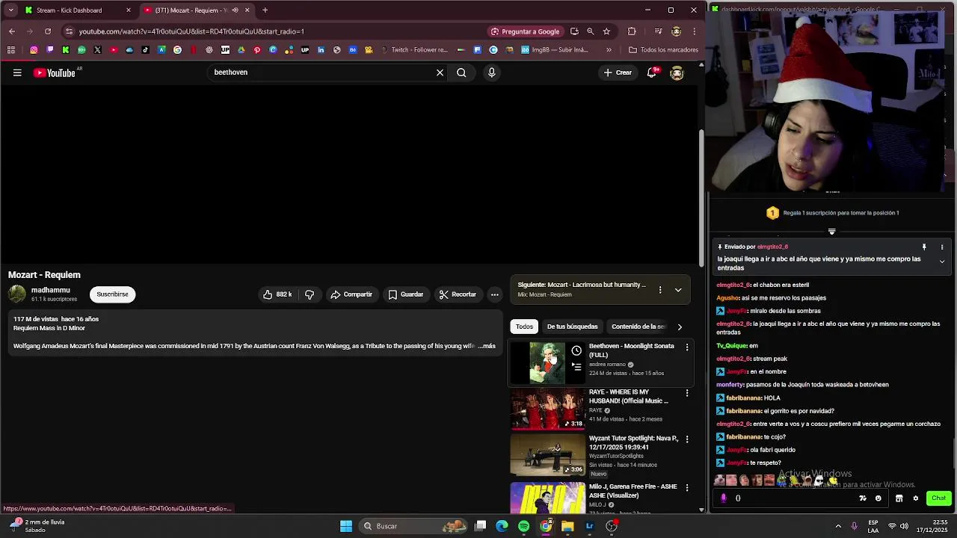
Task: Click the YouTube search magnifier button
Action: [461, 72]
